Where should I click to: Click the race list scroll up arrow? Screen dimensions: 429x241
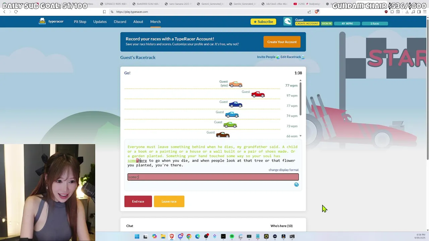300,80
